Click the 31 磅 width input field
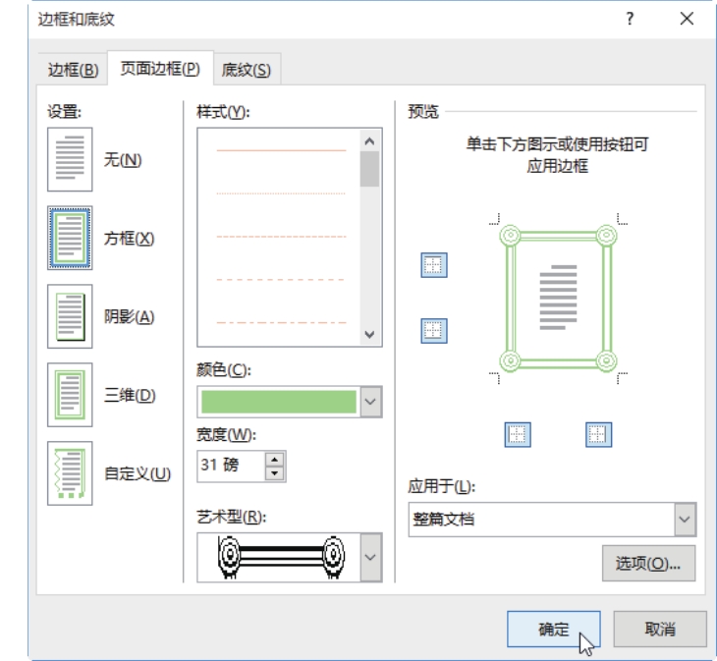The height and width of the screenshot is (661, 717). point(232,467)
